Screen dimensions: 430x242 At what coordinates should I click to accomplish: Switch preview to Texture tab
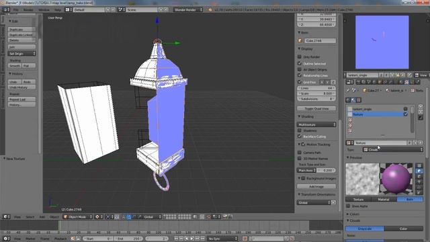click(x=358, y=200)
